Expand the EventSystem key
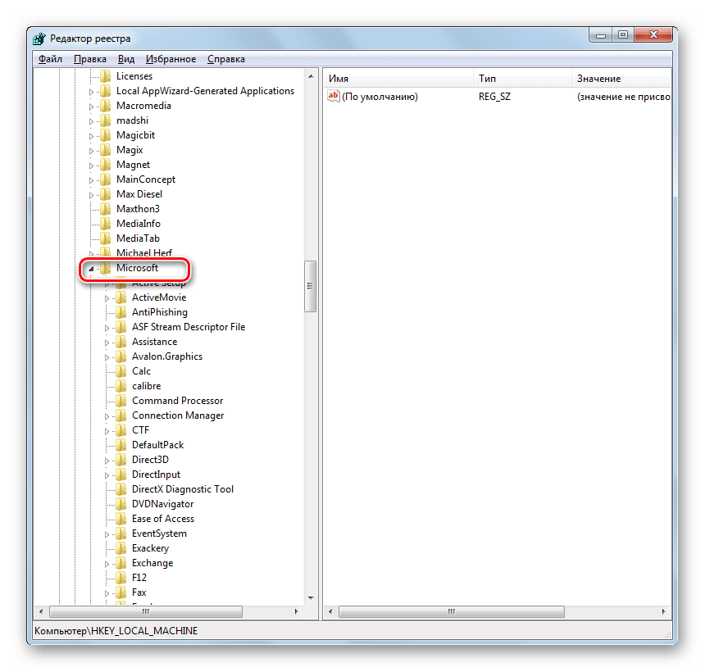The width and height of the screenshot is (705, 672). tap(107, 534)
